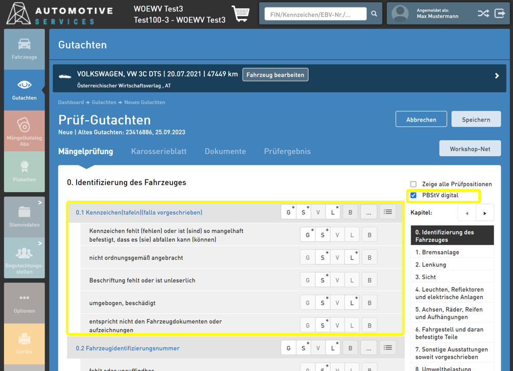Image resolution: width=513 pixels, height=371 pixels.
Task: Uncheck the PBStV digital checkbox
Action: [x=413, y=195]
